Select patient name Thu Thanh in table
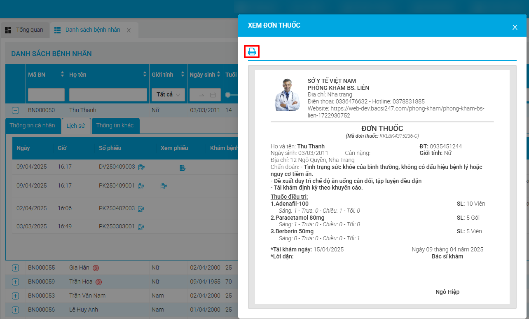This screenshot has height=319, width=529. [x=83, y=110]
